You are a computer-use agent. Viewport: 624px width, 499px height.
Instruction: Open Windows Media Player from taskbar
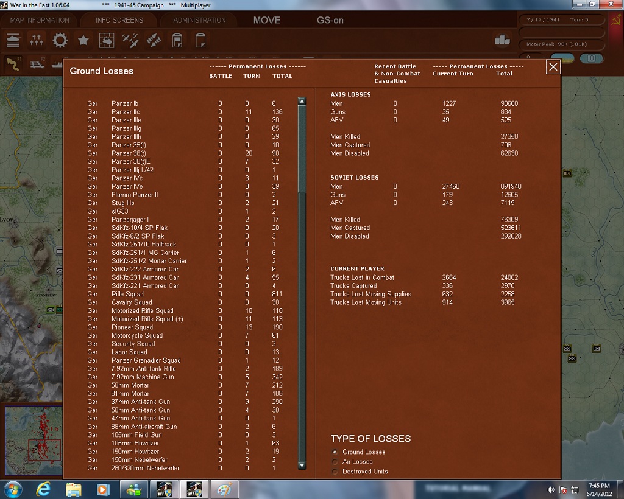coord(102,490)
